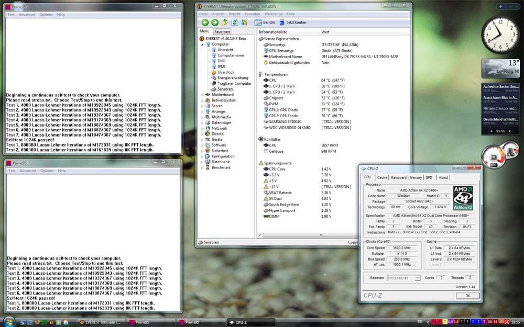Switch to the Cache tab in CPU-Z
The image size is (524, 327).
coord(382,178)
